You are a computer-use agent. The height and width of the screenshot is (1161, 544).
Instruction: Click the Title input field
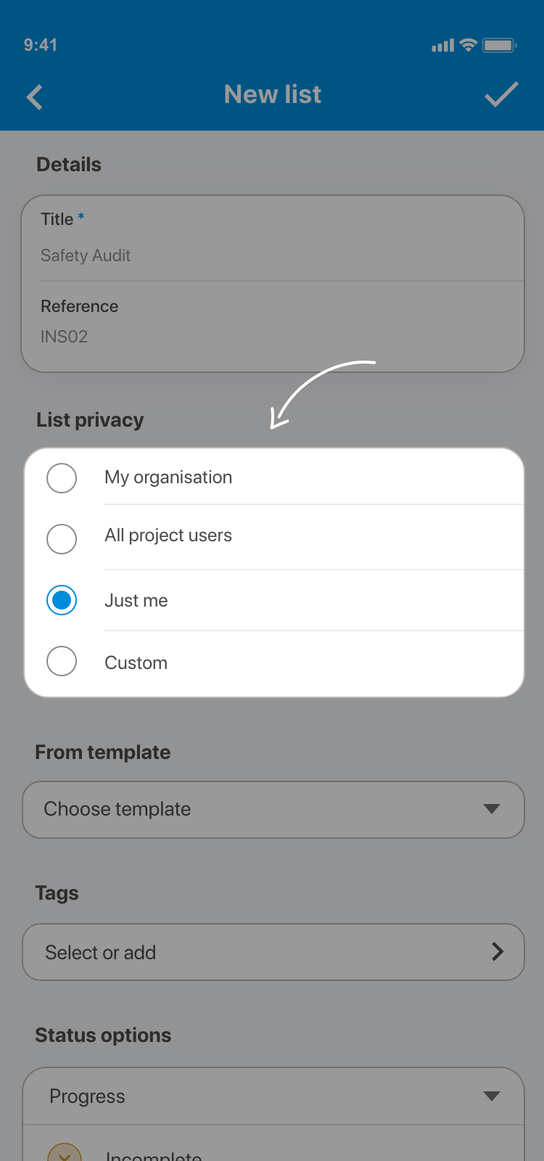(273, 255)
